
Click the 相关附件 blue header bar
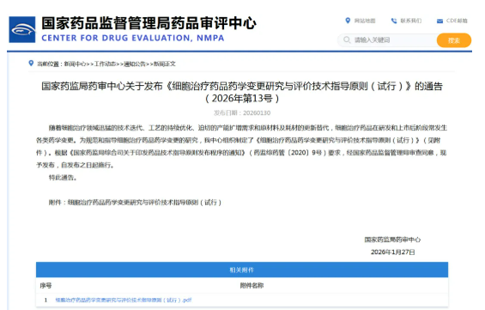[242, 270]
